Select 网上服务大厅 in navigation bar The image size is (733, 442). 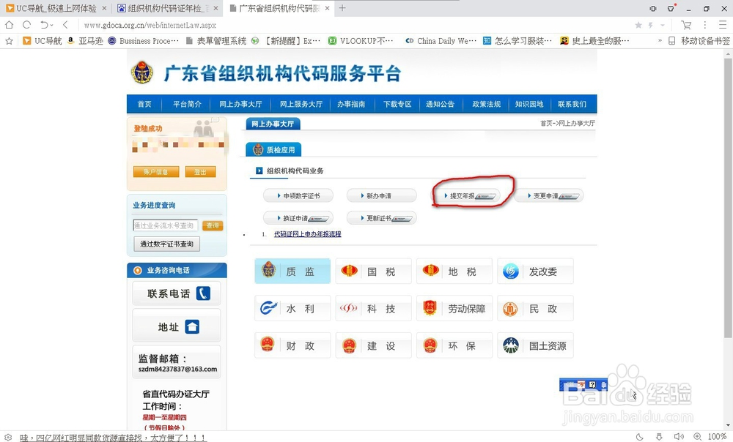301,104
